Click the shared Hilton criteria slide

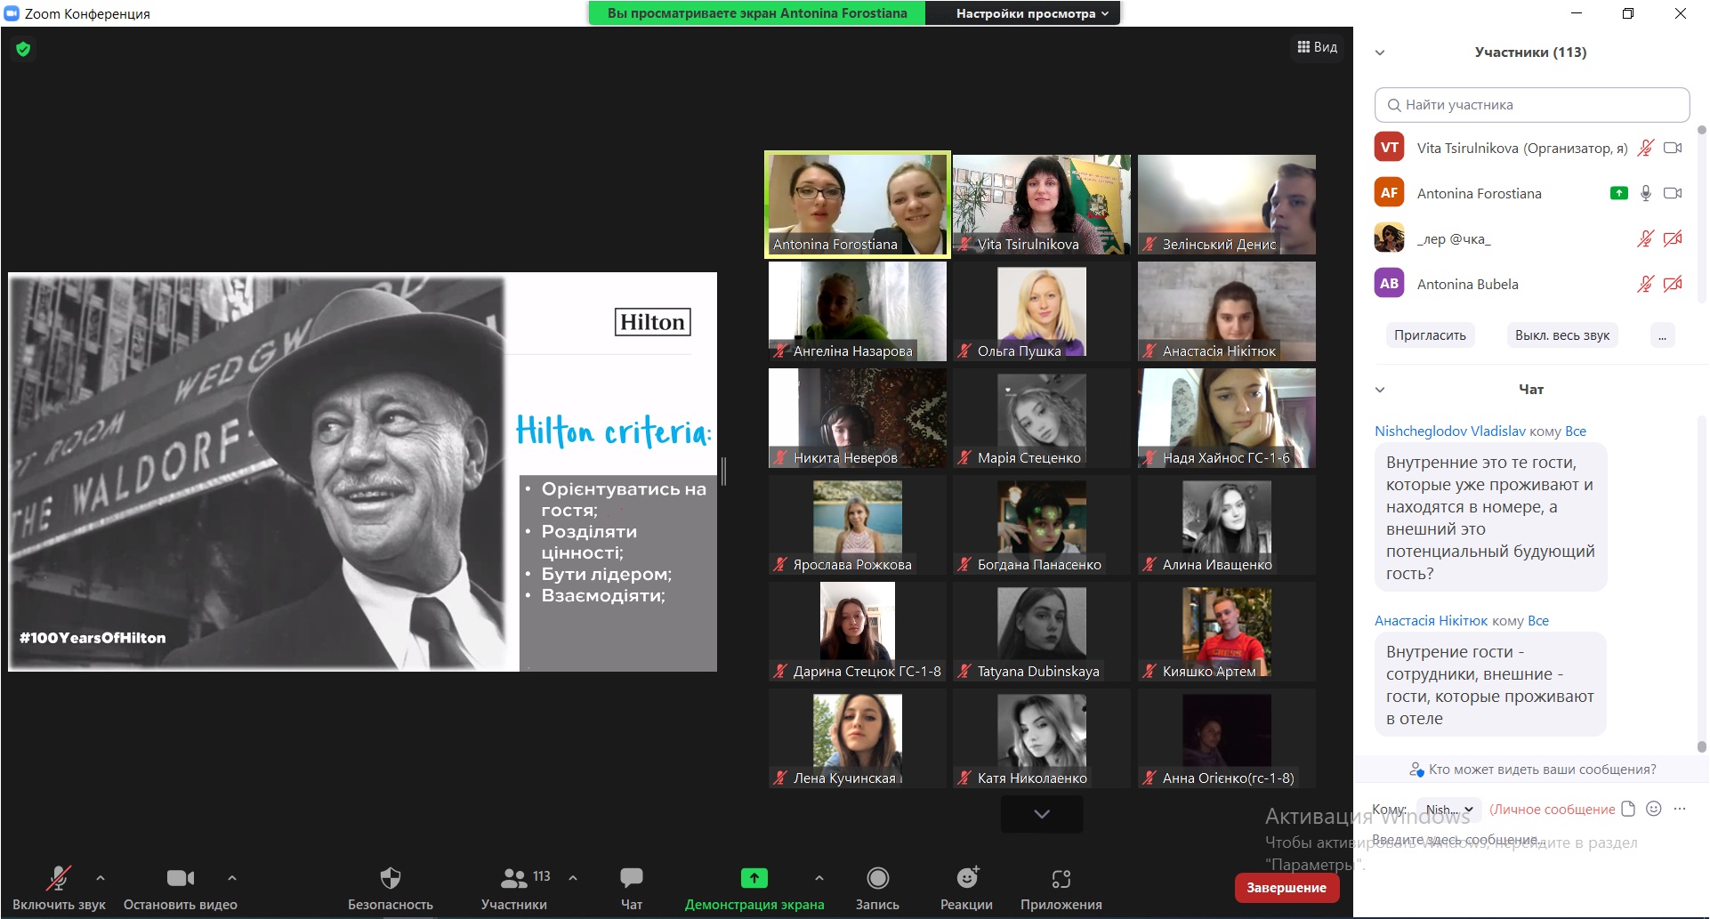(x=363, y=472)
